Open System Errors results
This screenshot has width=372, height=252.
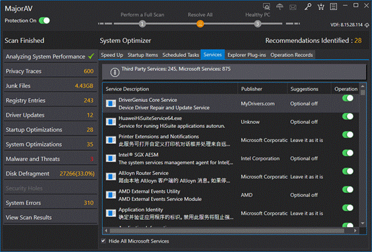tap(50, 202)
